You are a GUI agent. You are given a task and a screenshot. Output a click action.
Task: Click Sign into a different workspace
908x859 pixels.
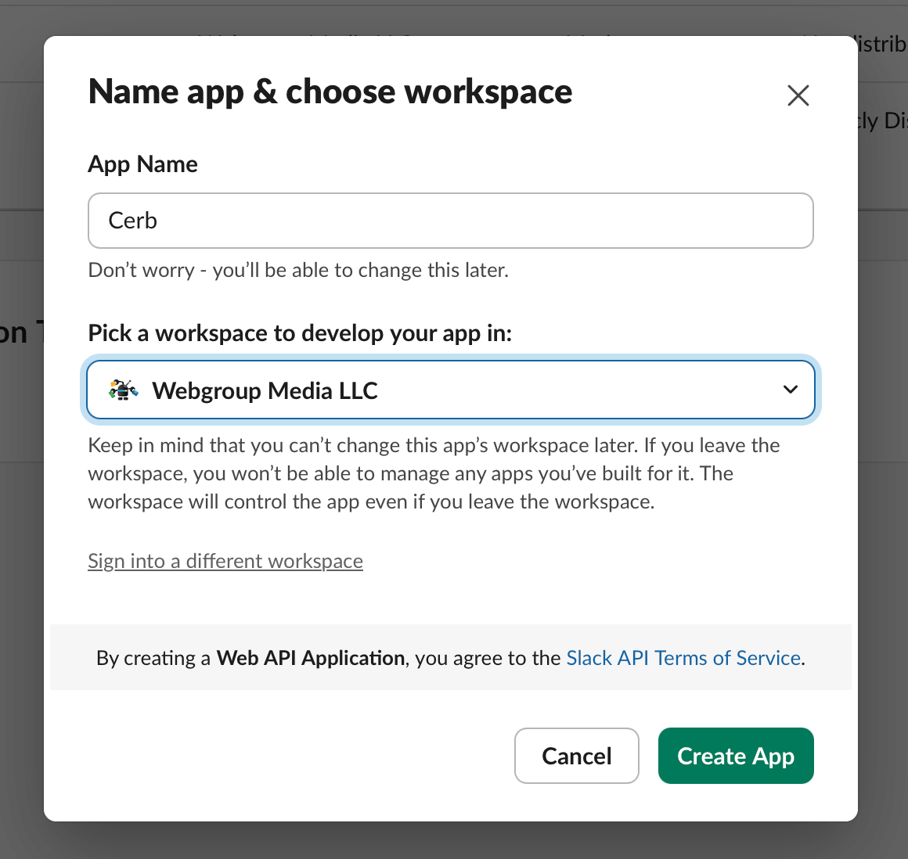tap(225, 561)
